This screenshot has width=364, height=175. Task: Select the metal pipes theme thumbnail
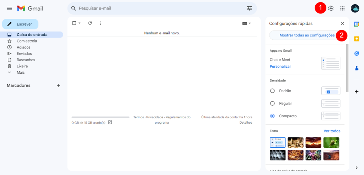tap(278, 155)
